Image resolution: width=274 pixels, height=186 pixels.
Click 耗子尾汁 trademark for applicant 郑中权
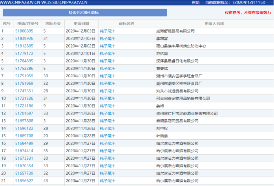(107, 128)
